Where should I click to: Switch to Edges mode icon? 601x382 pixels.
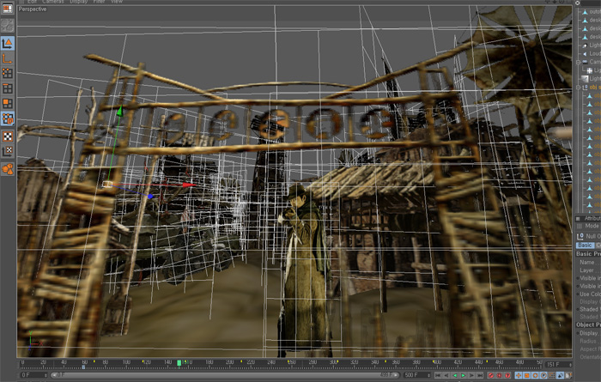(x=7, y=88)
